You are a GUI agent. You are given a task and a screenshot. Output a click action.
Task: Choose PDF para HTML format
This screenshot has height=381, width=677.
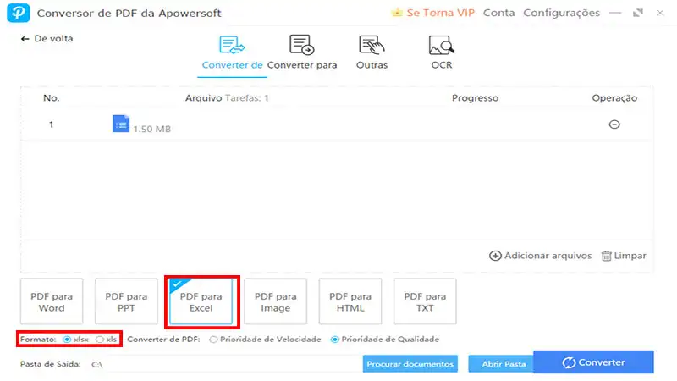[350, 301]
